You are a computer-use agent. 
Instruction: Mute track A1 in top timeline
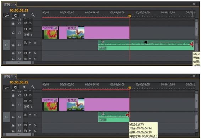pyautogui.click(x=30, y=42)
